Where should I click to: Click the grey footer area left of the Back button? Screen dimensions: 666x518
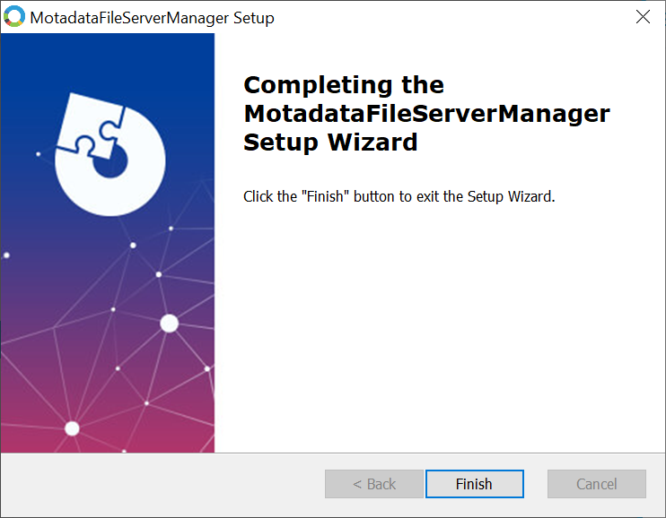point(162,484)
